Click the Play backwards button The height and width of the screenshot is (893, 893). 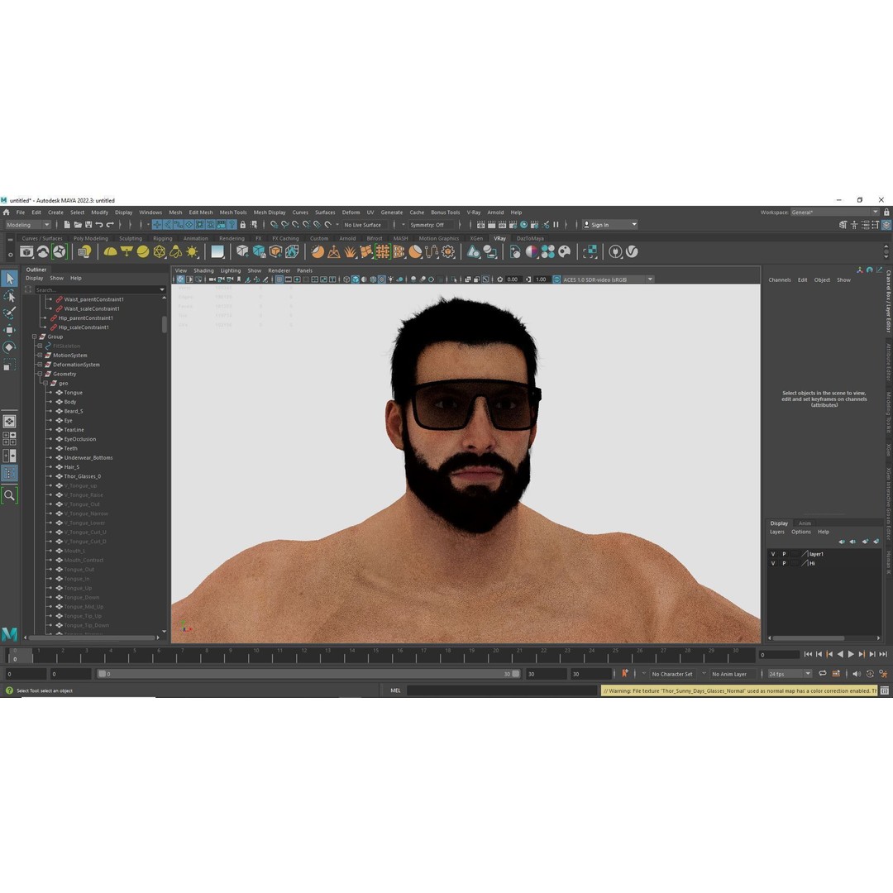[x=840, y=654]
